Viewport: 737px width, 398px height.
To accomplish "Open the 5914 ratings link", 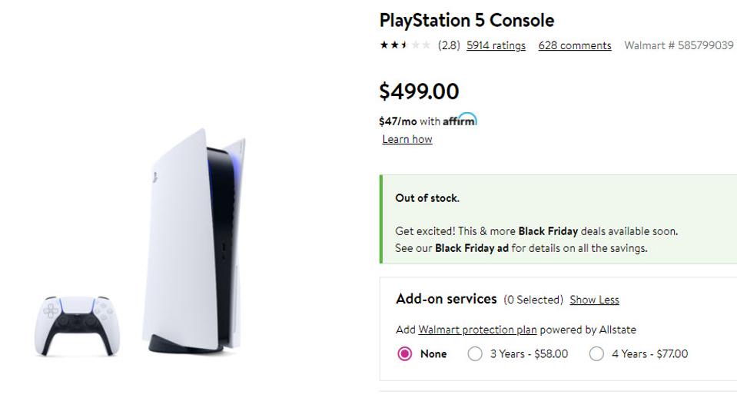I will point(496,45).
